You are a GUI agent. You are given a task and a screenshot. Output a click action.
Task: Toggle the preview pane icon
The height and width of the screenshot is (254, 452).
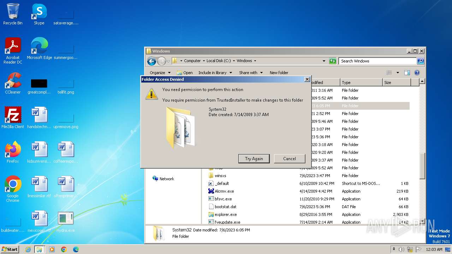click(x=407, y=73)
